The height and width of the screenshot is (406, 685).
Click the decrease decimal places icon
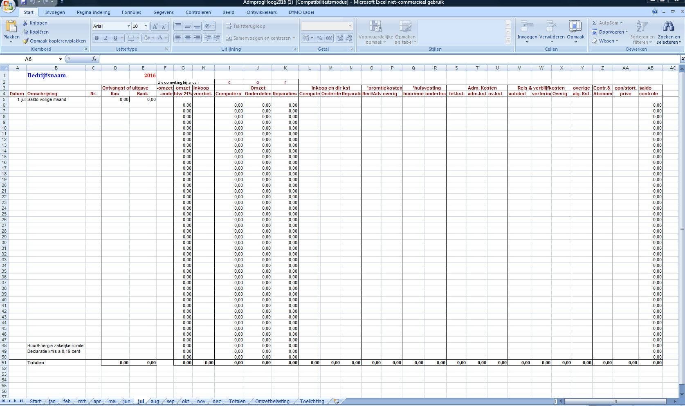tap(349, 38)
